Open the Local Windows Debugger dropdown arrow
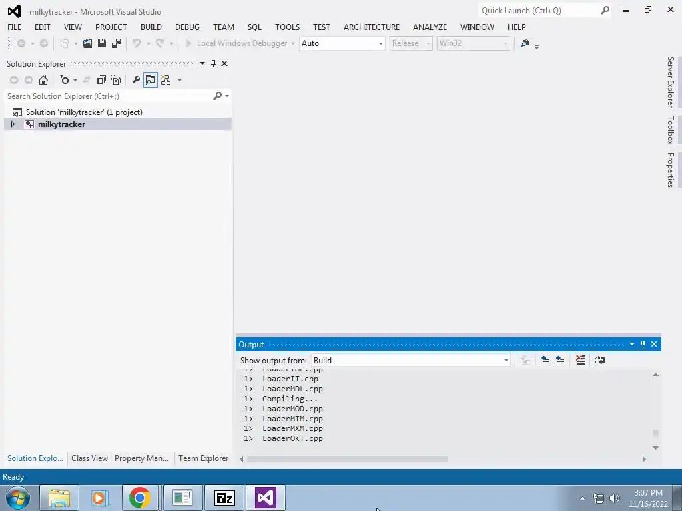682x511 pixels. click(293, 43)
